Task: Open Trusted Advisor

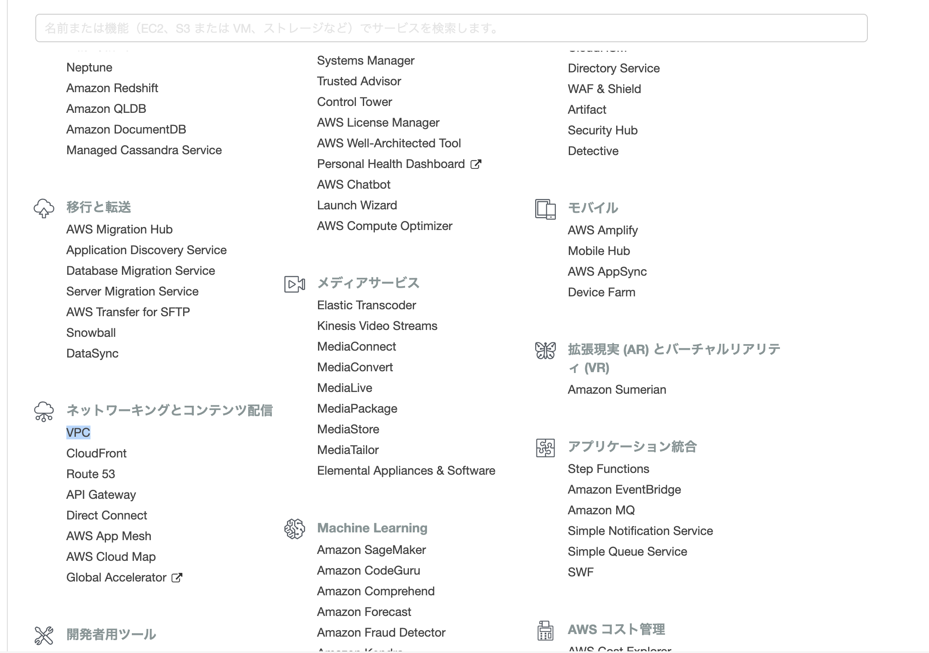Action: pyautogui.click(x=359, y=81)
